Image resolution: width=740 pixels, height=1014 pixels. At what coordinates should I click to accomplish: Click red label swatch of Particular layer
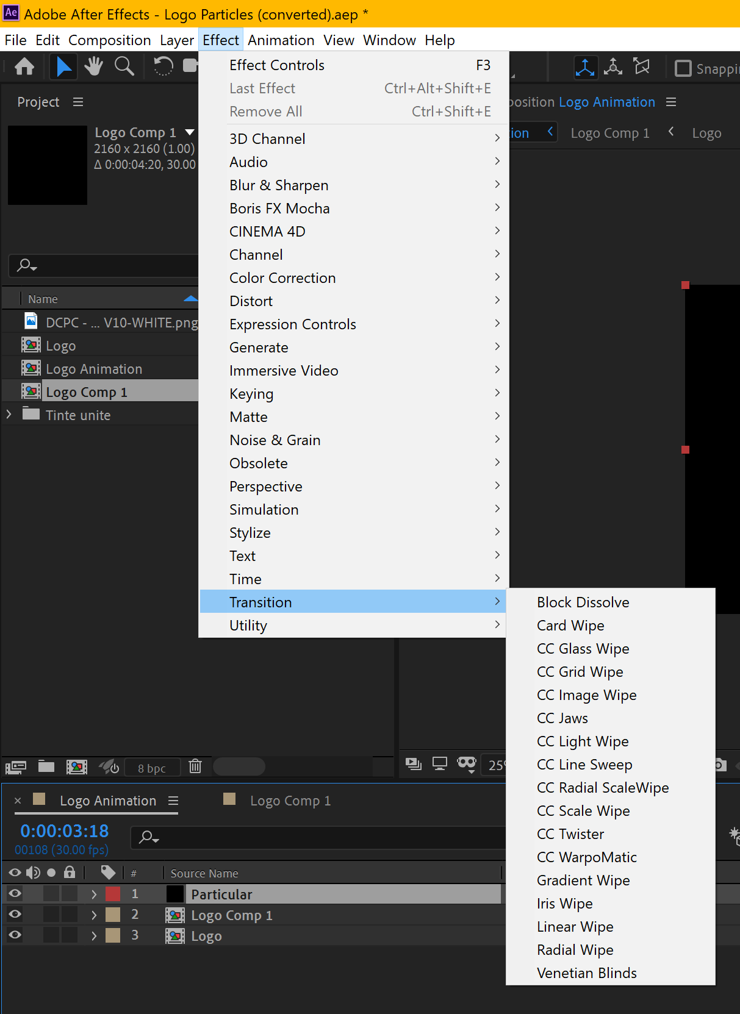(113, 894)
